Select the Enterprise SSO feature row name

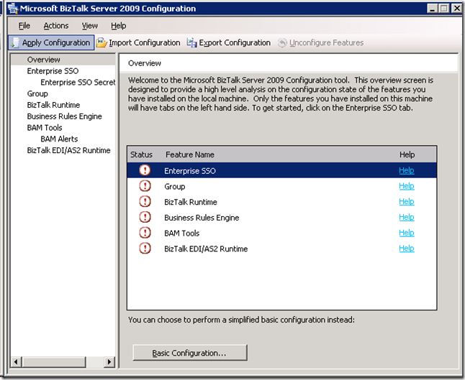190,171
